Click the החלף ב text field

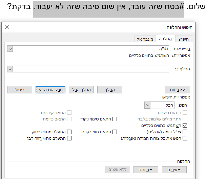tap(91, 69)
